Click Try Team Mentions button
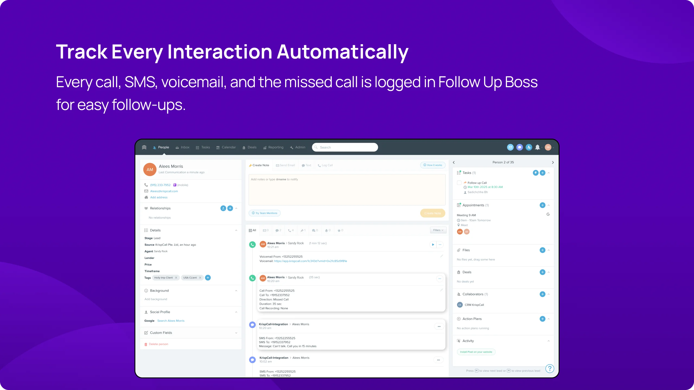 pyautogui.click(x=265, y=213)
